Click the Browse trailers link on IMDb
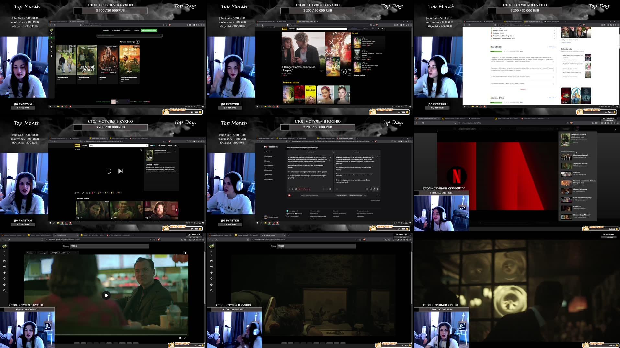The image size is (620, 348). tap(360, 75)
